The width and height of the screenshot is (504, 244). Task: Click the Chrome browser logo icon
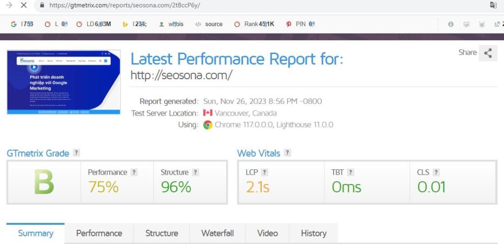coord(208,125)
